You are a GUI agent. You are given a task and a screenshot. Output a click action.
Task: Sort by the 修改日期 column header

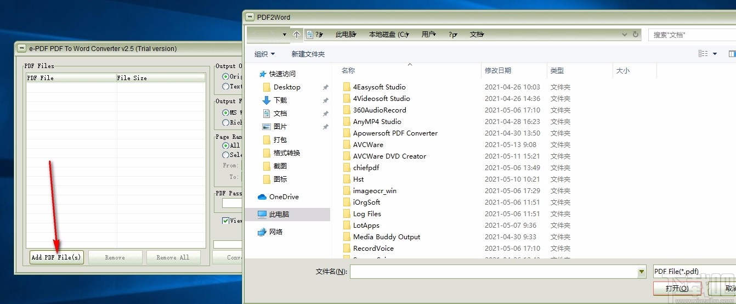[498, 70]
